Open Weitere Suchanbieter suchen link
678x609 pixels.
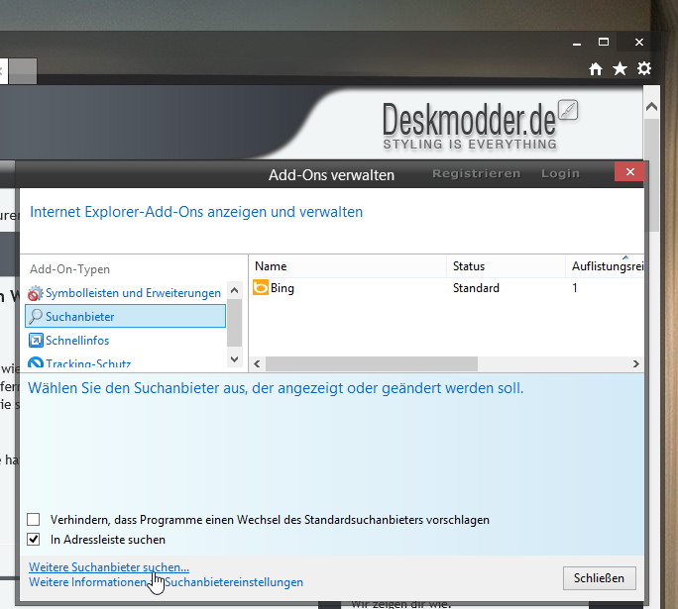click(x=109, y=567)
